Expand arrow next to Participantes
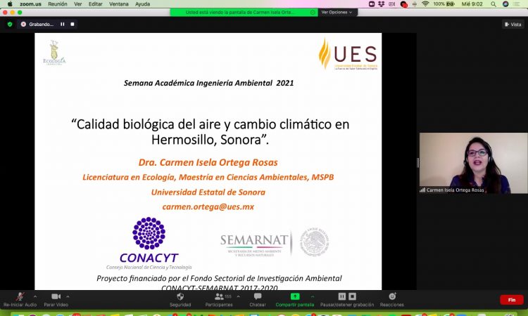The width and height of the screenshot is (528, 316). [239, 296]
